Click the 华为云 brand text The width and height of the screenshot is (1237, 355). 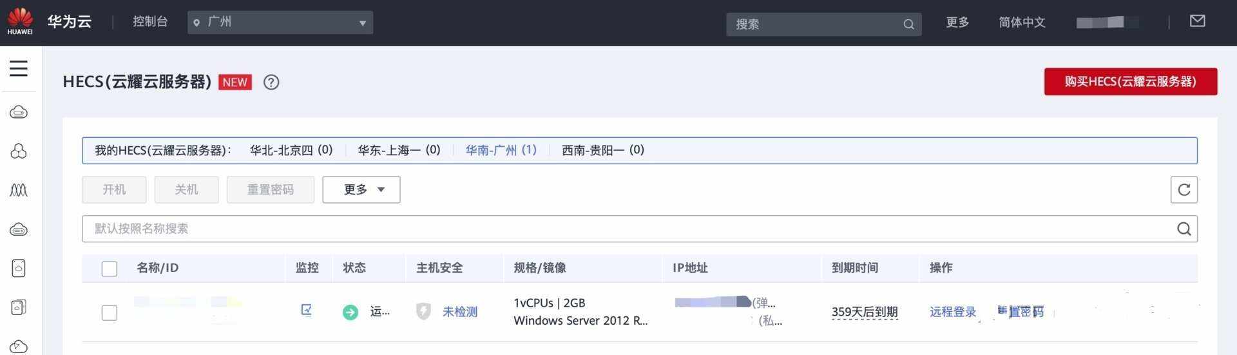tap(70, 22)
